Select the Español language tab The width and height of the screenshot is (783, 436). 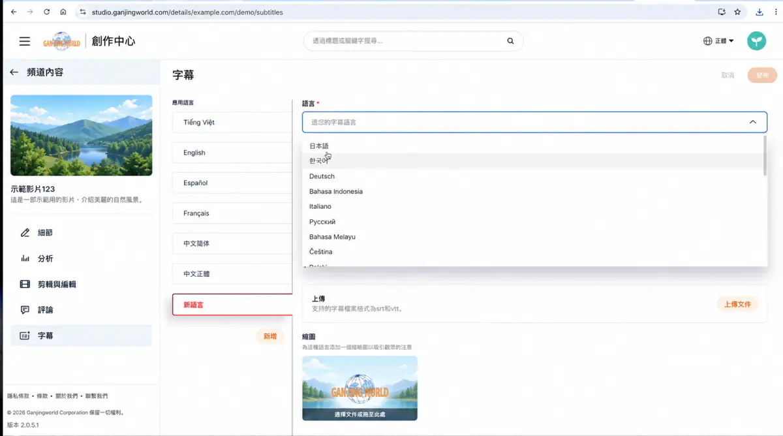point(232,183)
